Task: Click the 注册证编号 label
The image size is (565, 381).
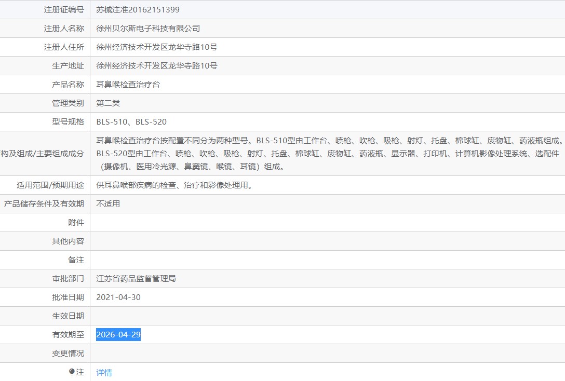Action: point(64,10)
